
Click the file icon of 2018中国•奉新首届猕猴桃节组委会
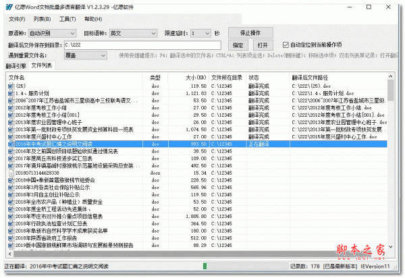[11, 180]
